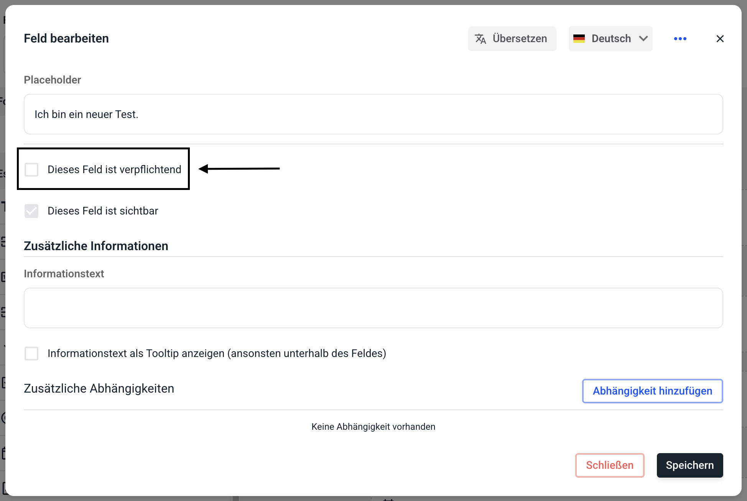Close the Feld bearbeiten dialog with X
Screen dimensions: 747x501
720,39
